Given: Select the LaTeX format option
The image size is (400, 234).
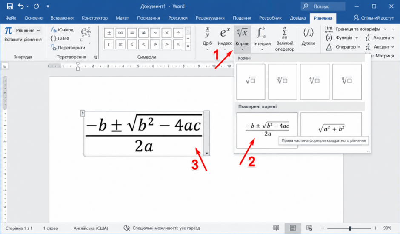Looking at the screenshot, I should [60, 39].
